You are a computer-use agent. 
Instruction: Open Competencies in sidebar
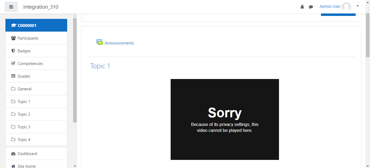coord(36,63)
